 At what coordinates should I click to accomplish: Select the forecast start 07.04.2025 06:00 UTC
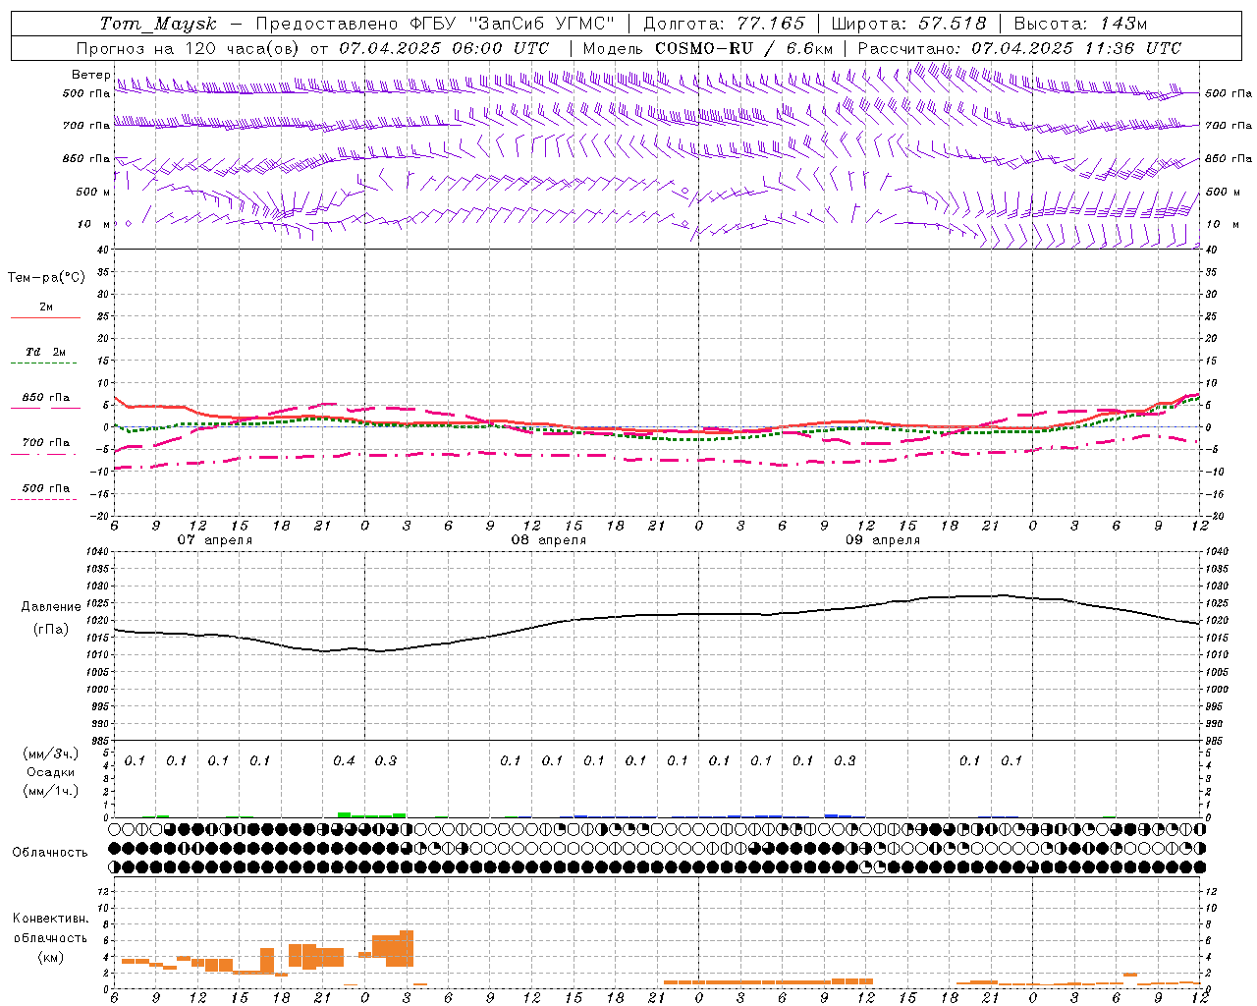[x=444, y=48]
